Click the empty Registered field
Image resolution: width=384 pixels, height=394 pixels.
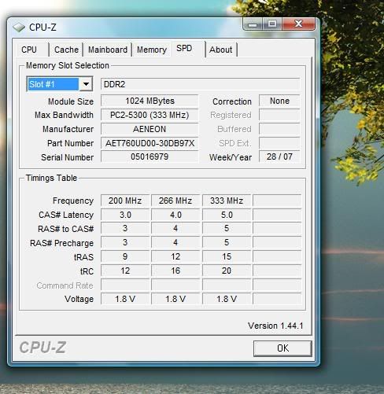[x=279, y=115]
